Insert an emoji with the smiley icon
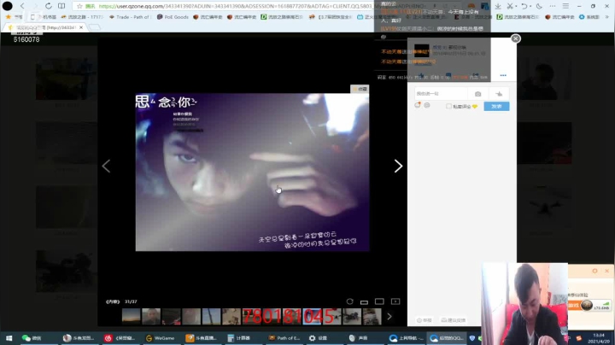This screenshot has height=345, width=615. point(418,105)
